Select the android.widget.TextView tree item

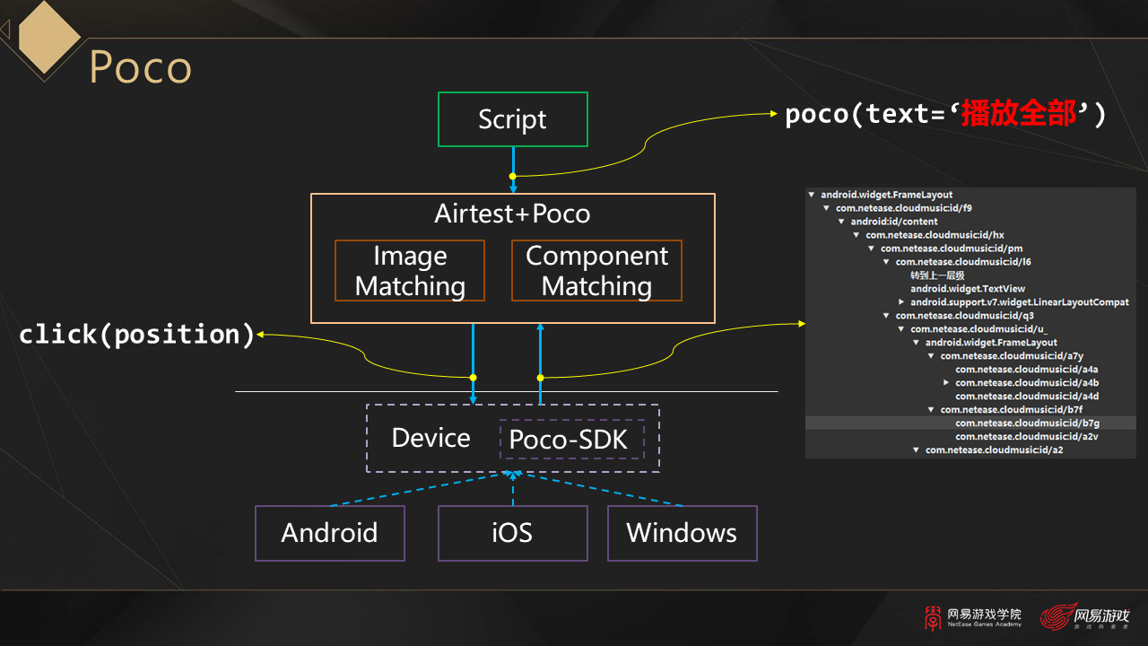(967, 289)
